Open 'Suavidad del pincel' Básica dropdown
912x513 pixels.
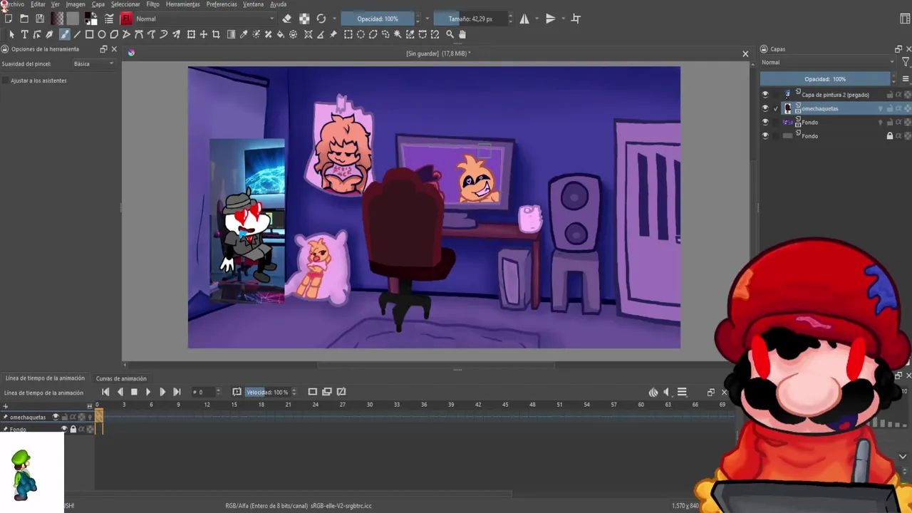click(x=93, y=64)
